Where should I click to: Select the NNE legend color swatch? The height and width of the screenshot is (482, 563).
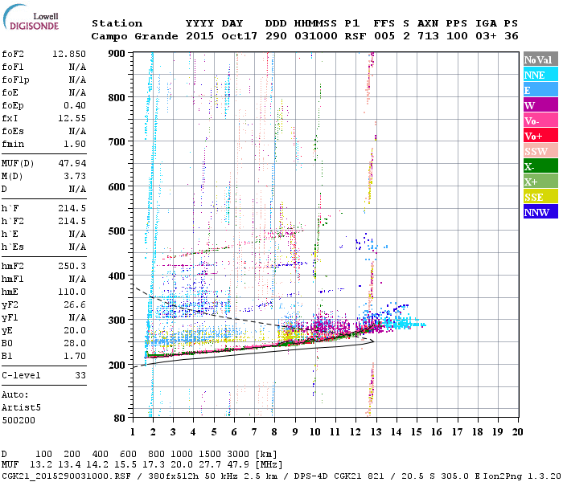click(540, 75)
